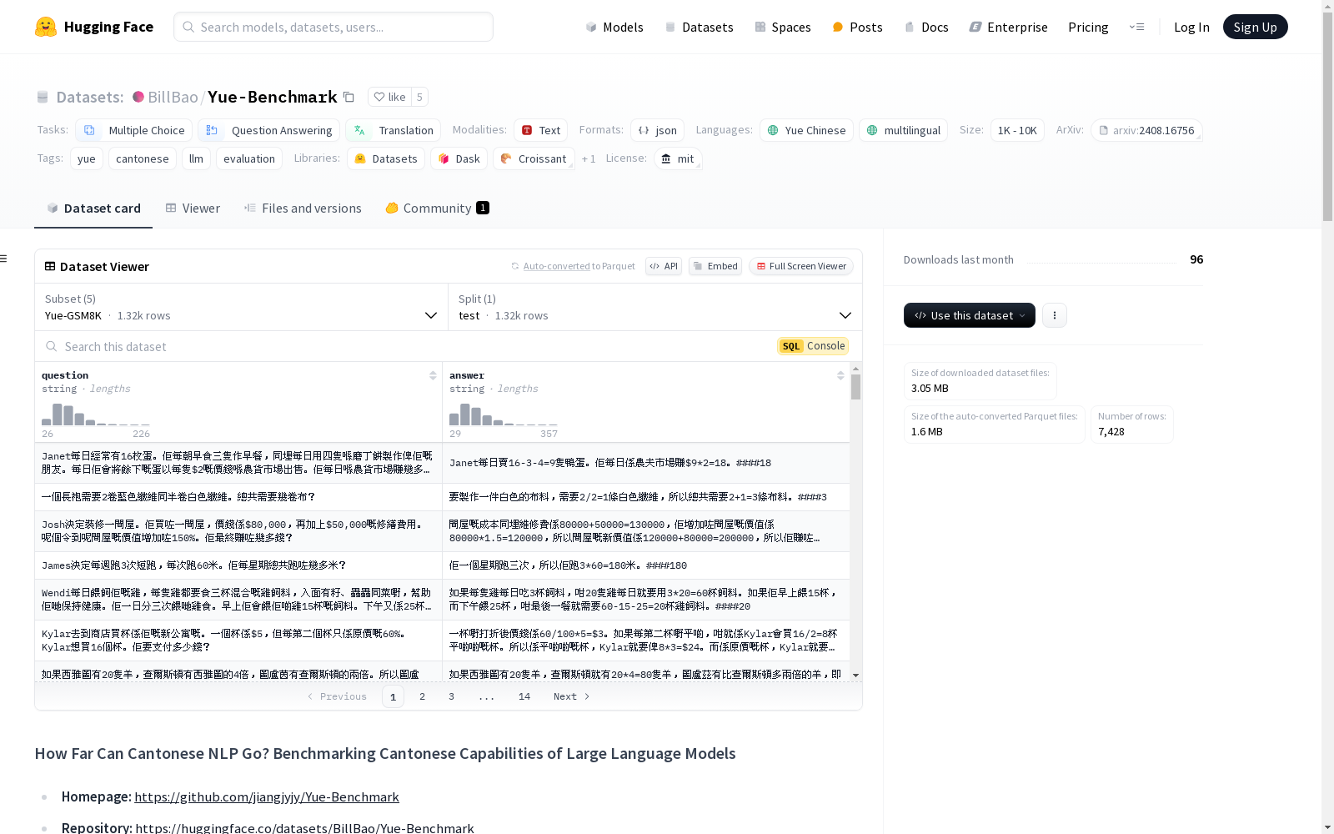1334x834 pixels.
Task: Open Enterprise from the top navigation
Action: (x=1008, y=27)
